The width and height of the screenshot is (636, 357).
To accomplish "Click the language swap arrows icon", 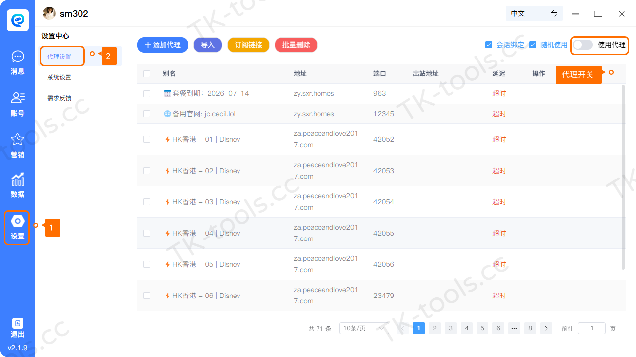I will tap(554, 14).
